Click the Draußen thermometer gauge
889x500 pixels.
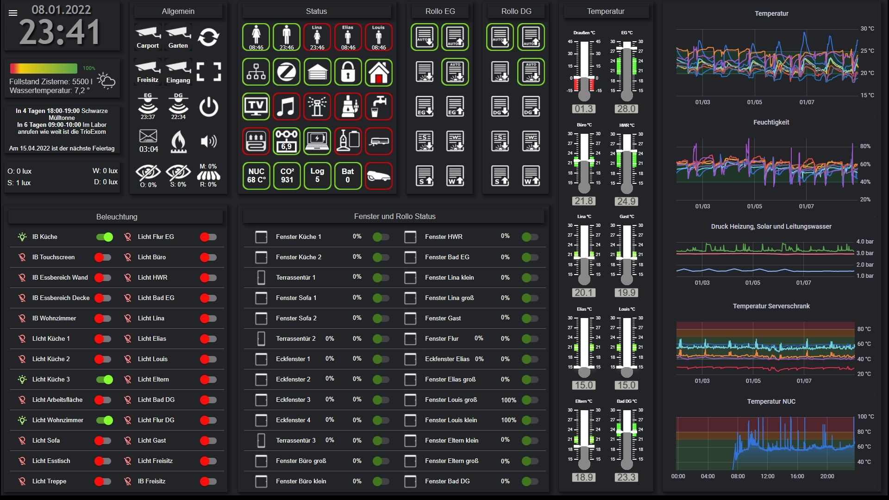(584, 71)
